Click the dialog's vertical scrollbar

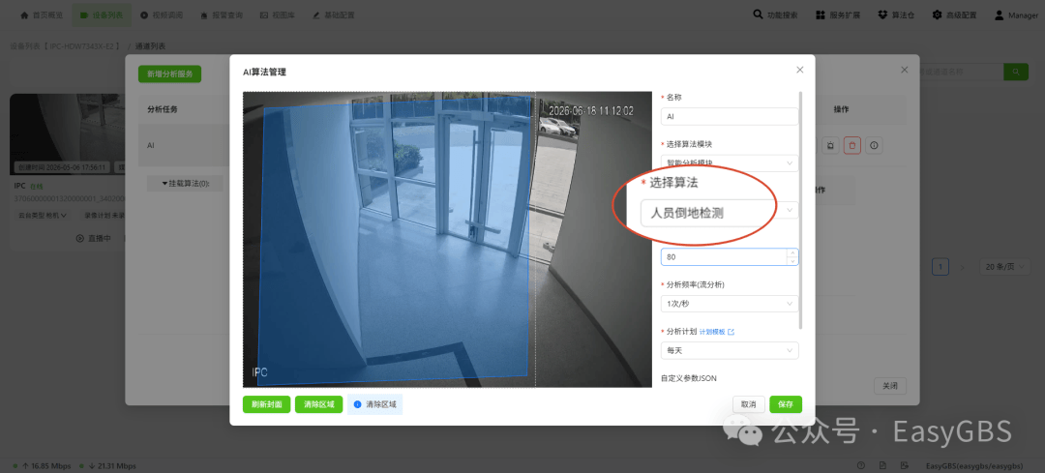800,210
